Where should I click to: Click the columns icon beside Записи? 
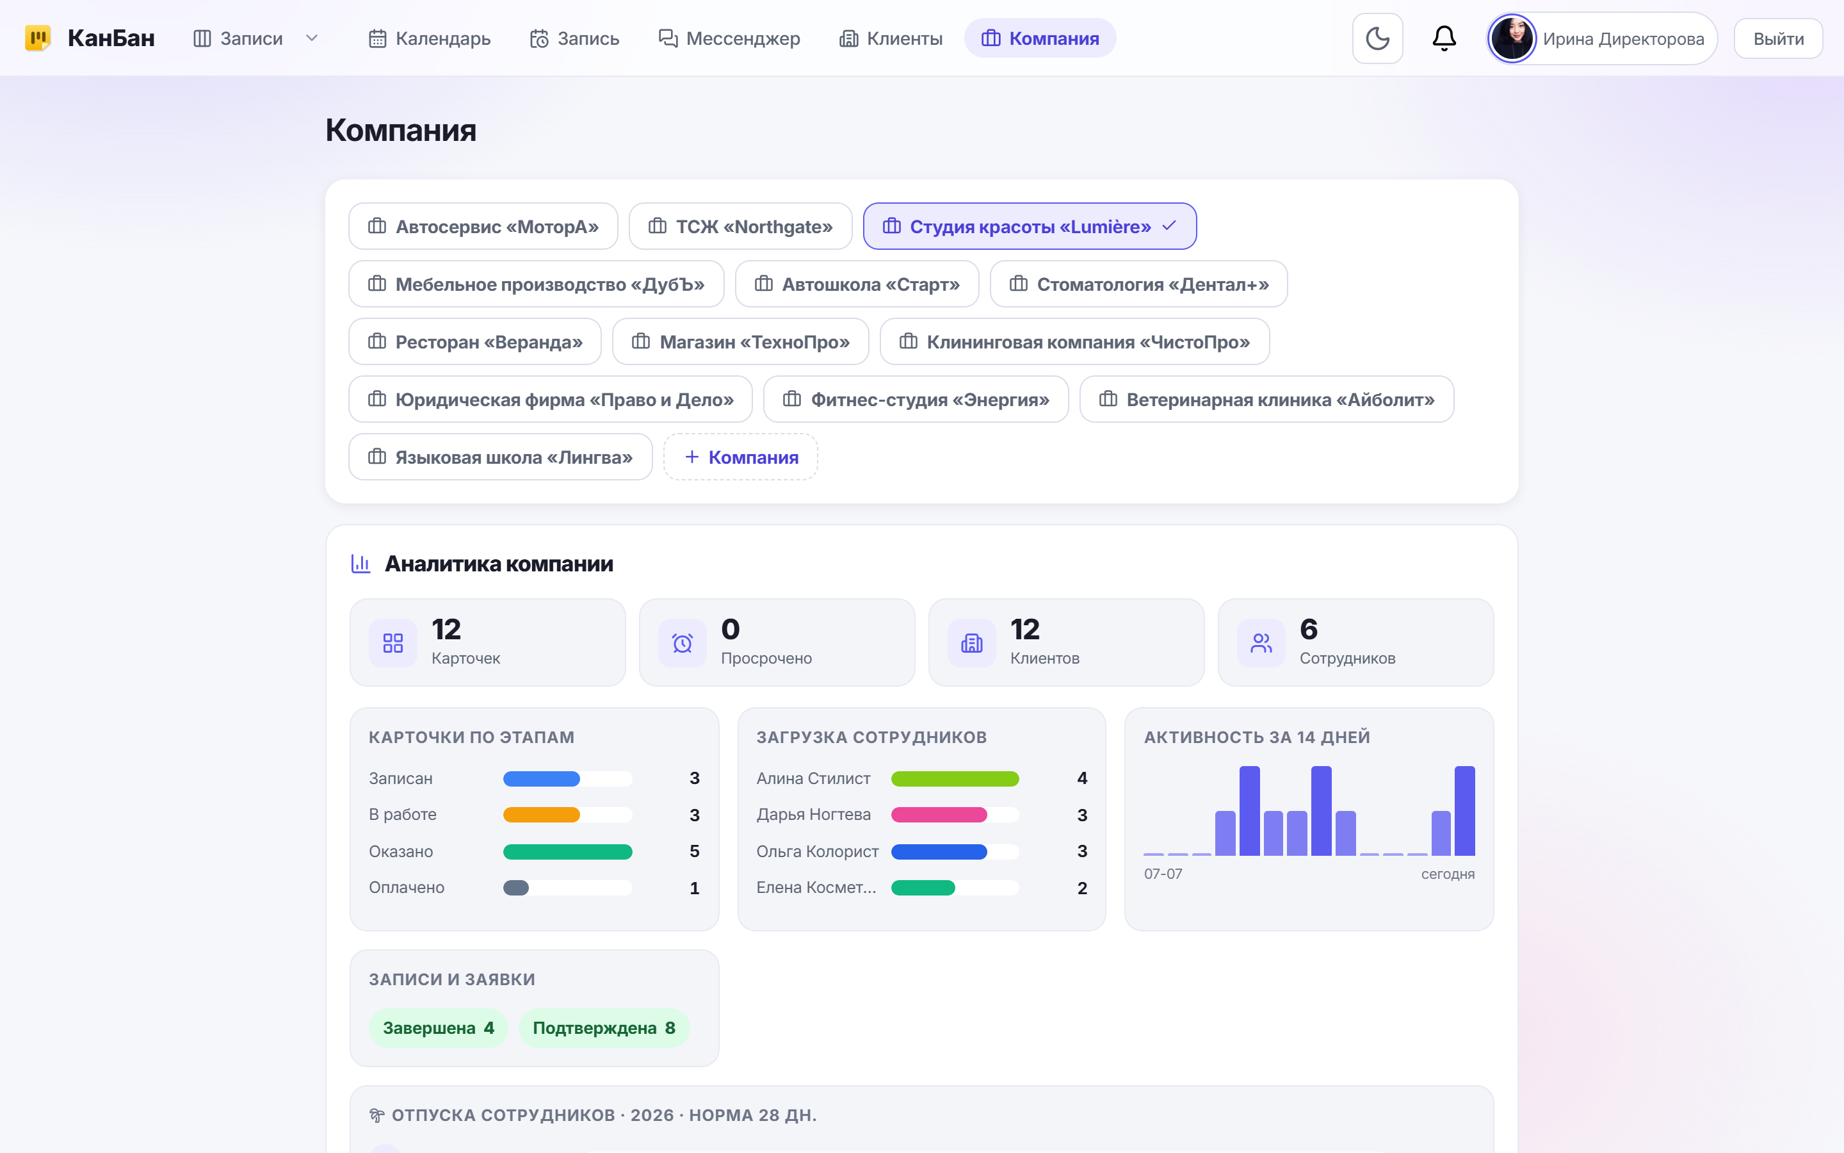tap(202, 38)
